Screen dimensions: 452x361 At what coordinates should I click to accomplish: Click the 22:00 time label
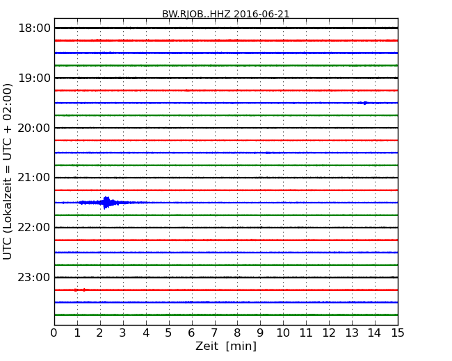click(34, 228)
